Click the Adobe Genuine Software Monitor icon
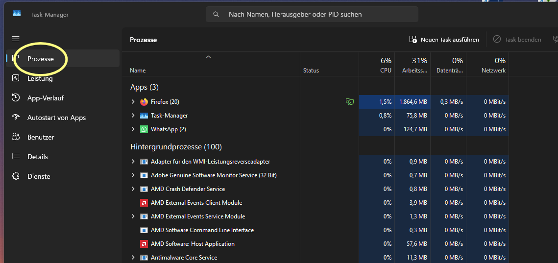 (x=144, y=175)
